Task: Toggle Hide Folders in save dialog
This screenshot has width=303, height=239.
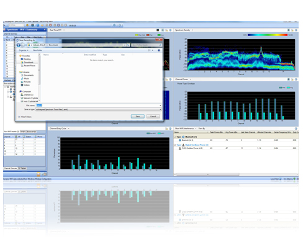Action: point(25,117)
